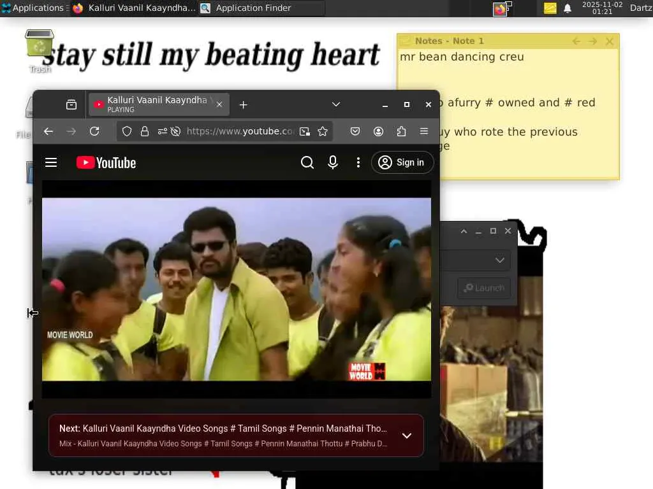
Task: Click the autoplay blocked icon
Action: [x=176, y=131]
